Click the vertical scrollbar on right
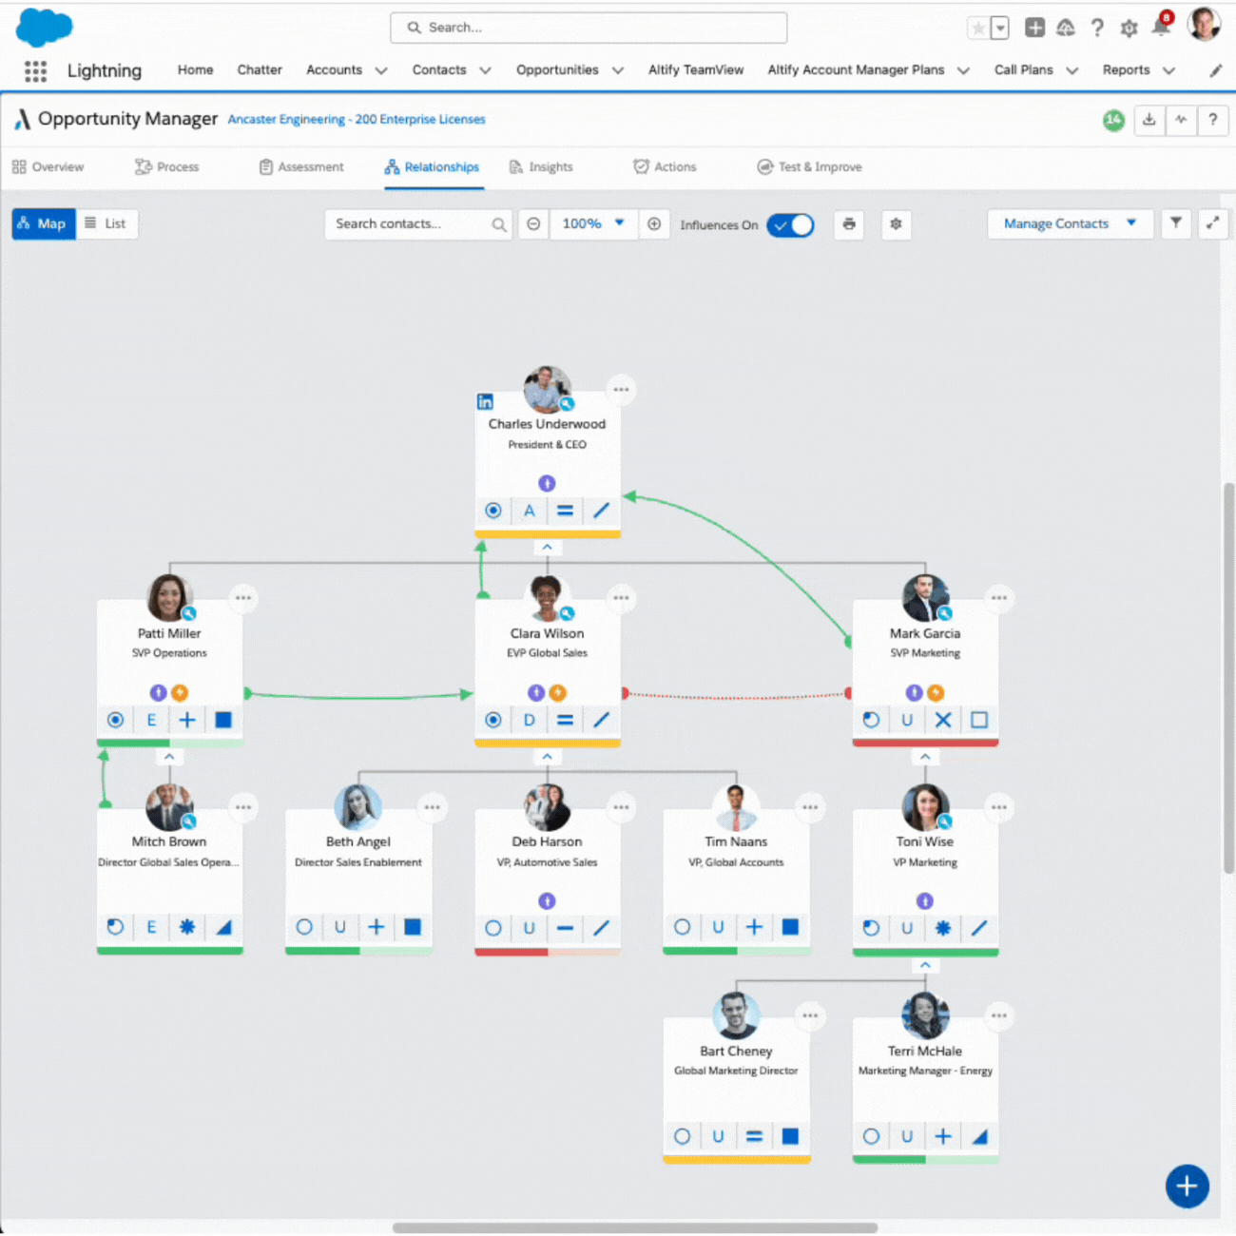Image resolution: width=1236 pixels, height=1236 pixels. click(x=1227, y=677)
